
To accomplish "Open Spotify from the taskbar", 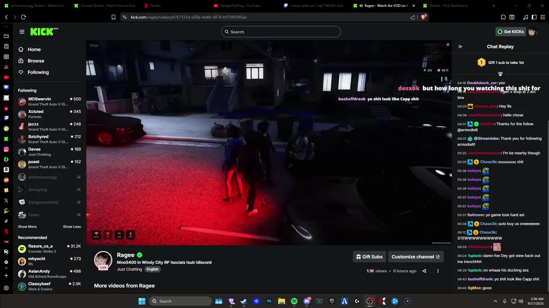I will point(294,301).
